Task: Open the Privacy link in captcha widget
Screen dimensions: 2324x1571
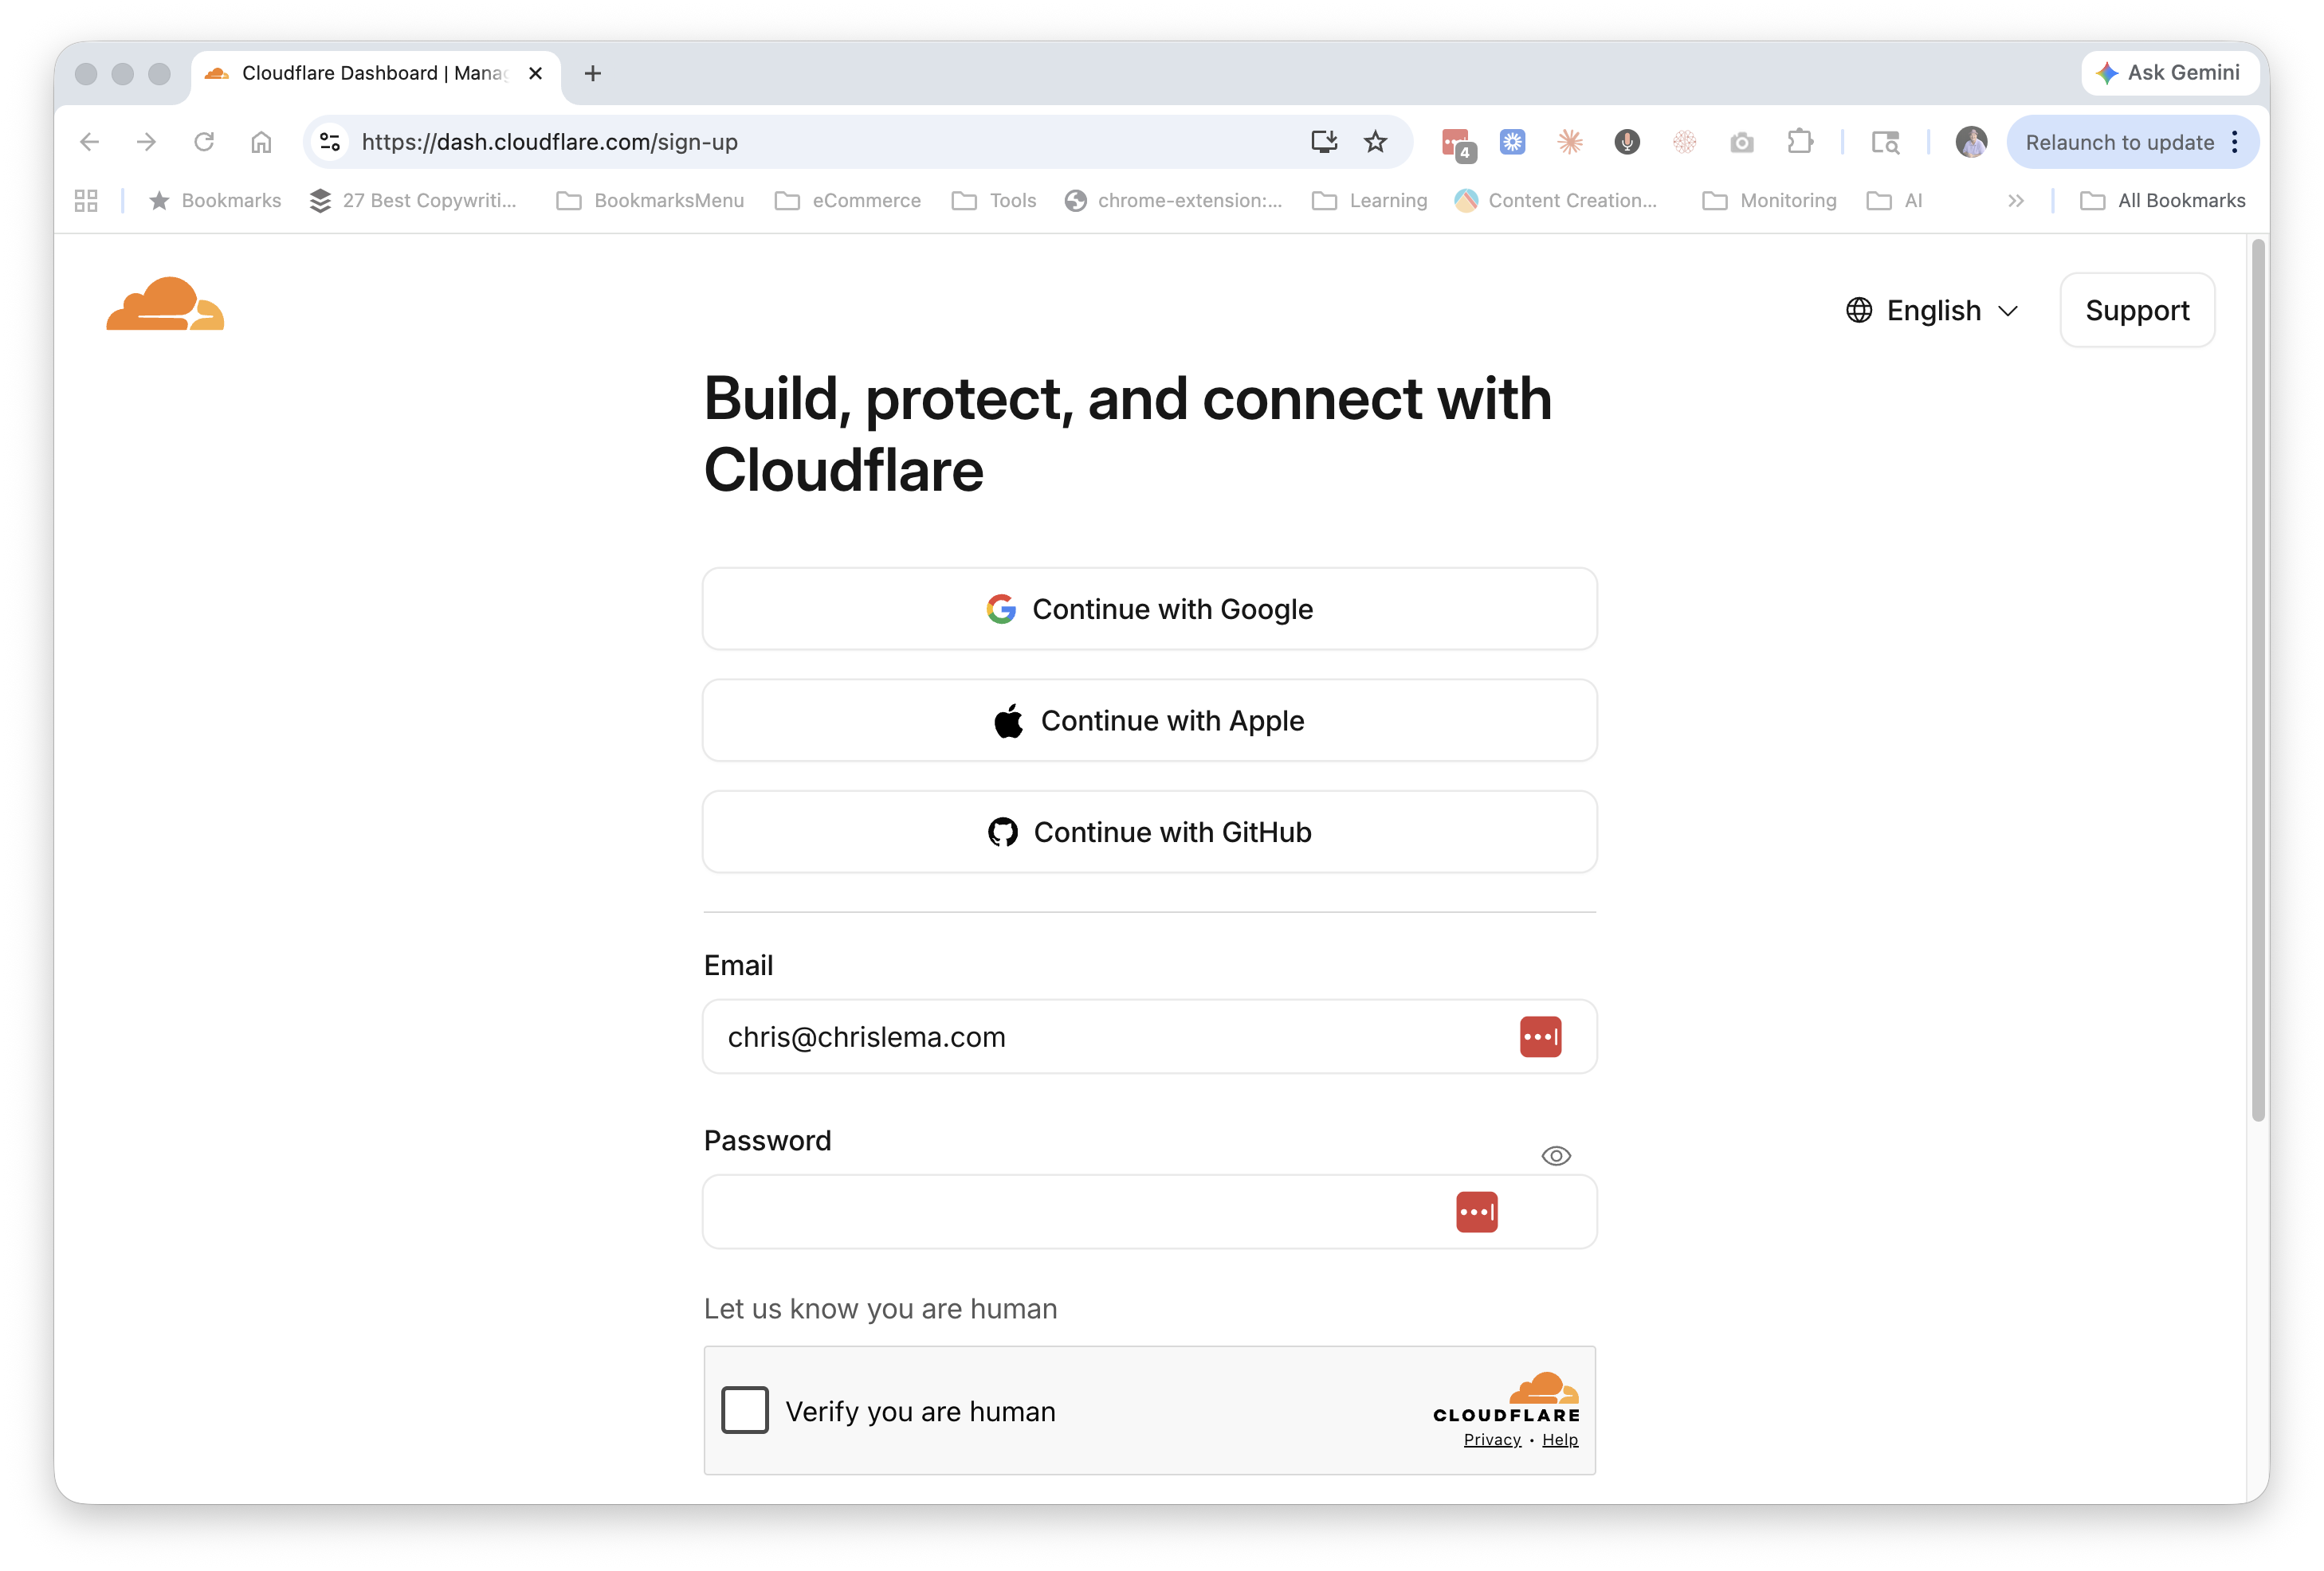Action: 1491,1439
